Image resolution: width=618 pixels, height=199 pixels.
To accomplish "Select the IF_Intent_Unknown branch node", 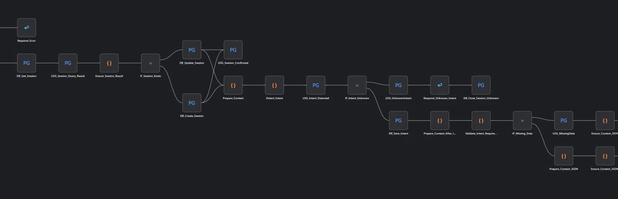I will (357, 85).
